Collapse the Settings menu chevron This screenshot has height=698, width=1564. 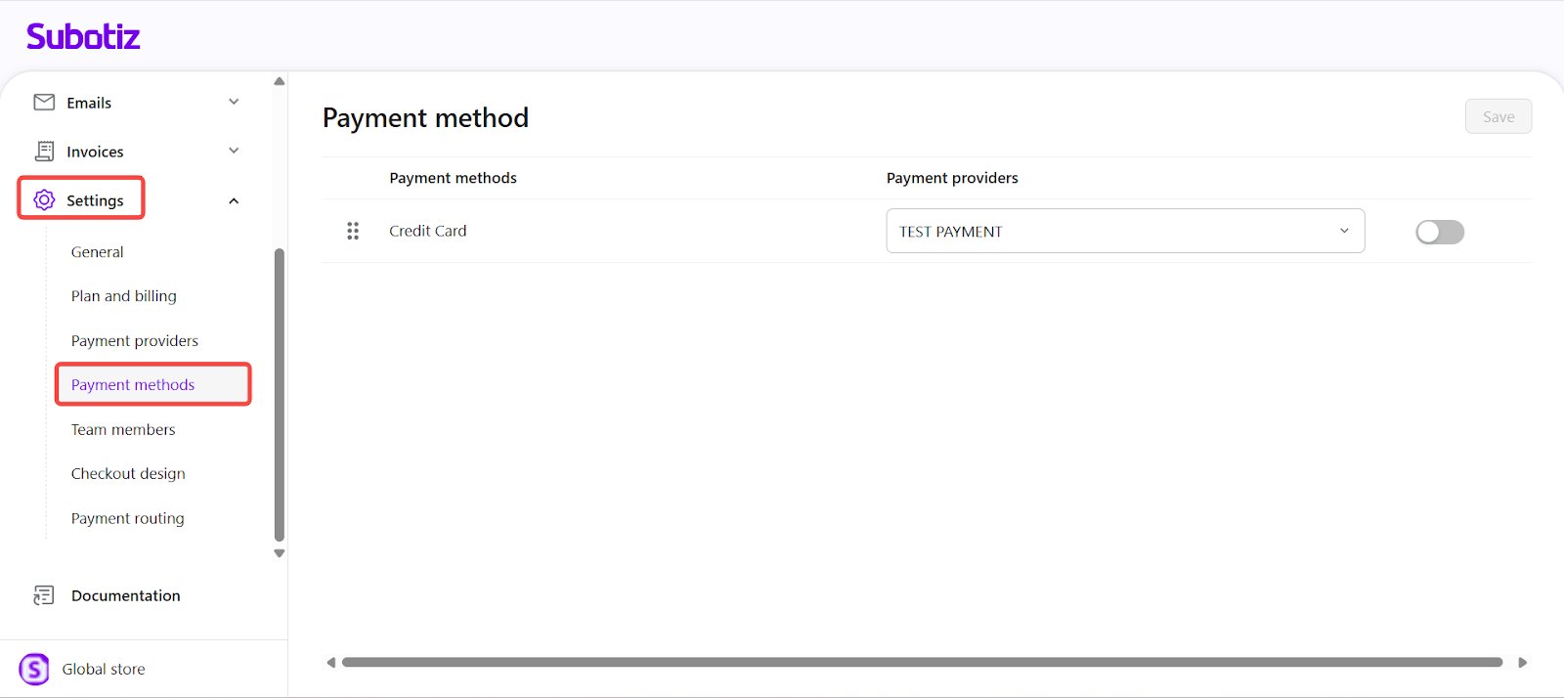coord(234,201)
